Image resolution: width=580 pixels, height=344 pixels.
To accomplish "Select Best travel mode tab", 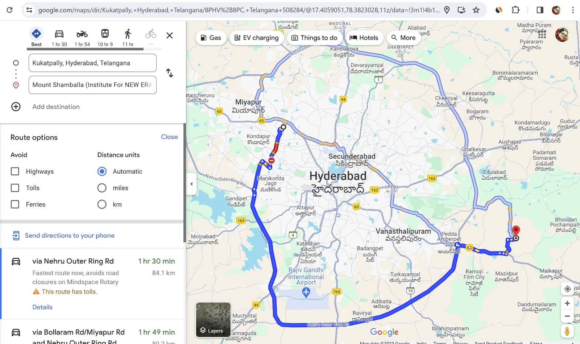I will (36, 37).
